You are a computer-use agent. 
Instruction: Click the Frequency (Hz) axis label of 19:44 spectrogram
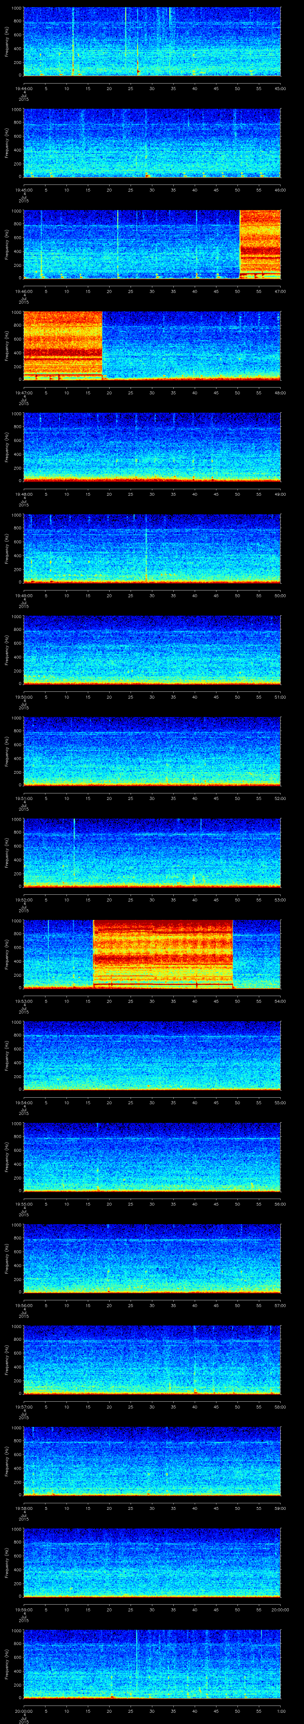(x=7, y=42)
